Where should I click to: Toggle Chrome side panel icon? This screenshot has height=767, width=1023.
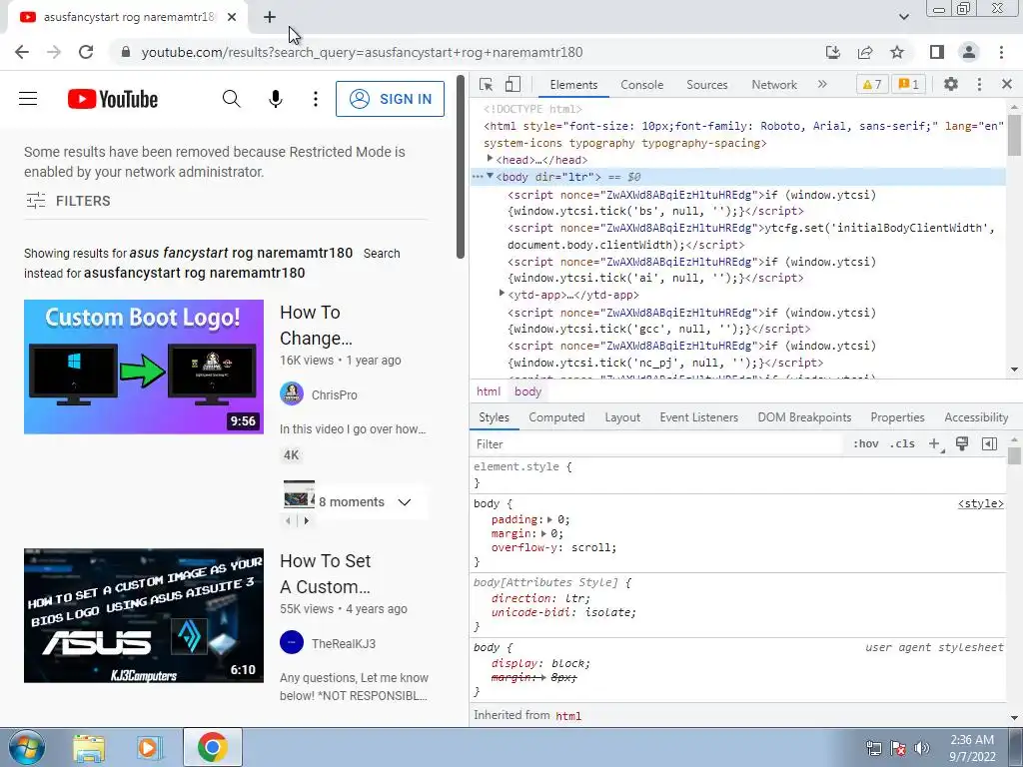pyautogui.click(x=937, y=52)
